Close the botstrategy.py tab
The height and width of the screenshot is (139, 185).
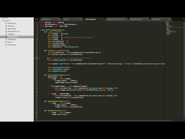102,19
